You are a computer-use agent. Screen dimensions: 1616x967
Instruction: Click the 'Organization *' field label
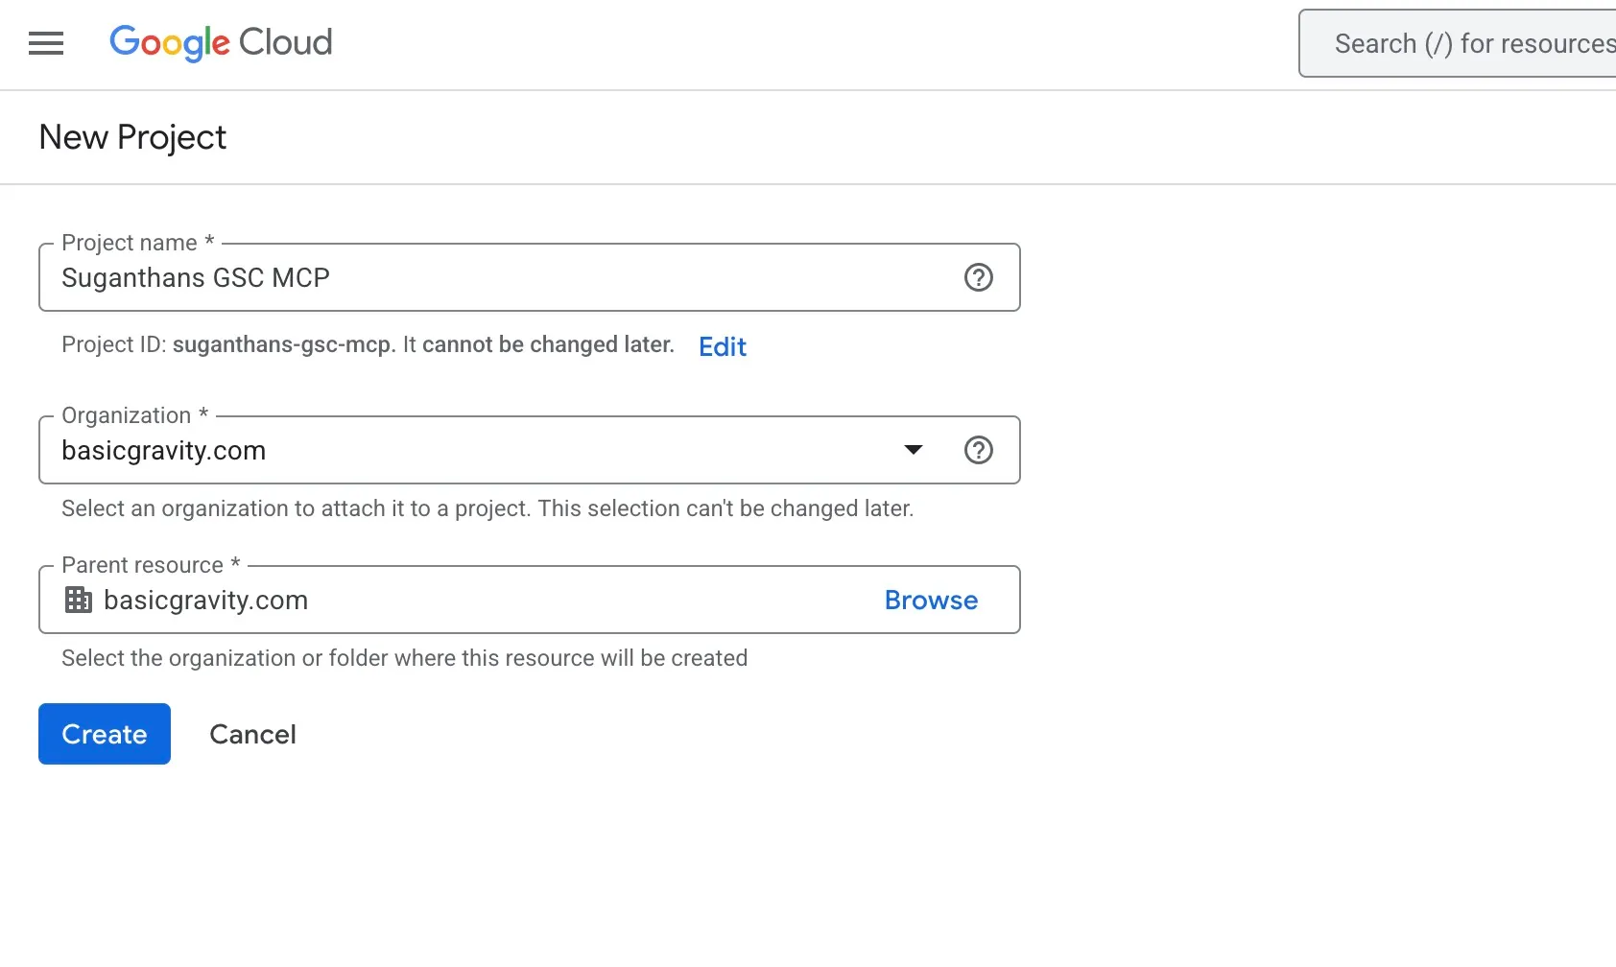point(134,415)
